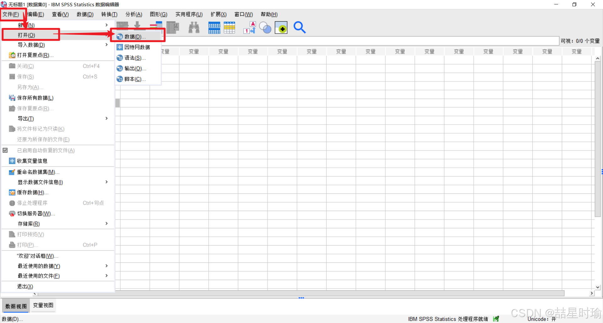
Task: Choose Welcome dialog (欢迎对话框) entry
Action: tap(58, 256)
